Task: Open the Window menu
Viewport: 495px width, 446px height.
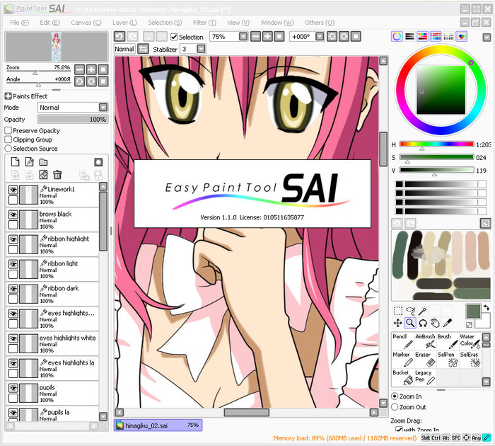Action: click(277, 23)
